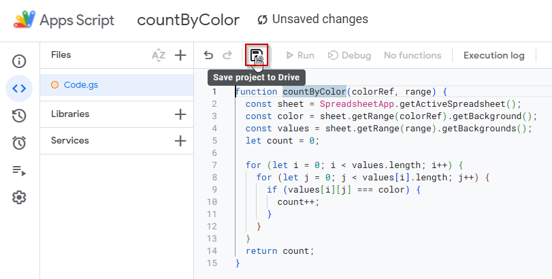Click the countByColor project title
Image resolution: width=552 pixels, height=279 pixels.
tap(189, 20)
